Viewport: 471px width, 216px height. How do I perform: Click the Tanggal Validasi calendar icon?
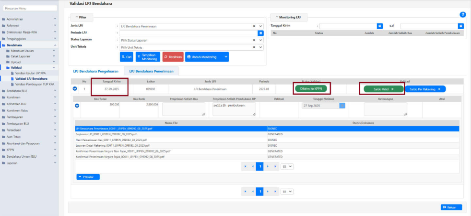342,106
